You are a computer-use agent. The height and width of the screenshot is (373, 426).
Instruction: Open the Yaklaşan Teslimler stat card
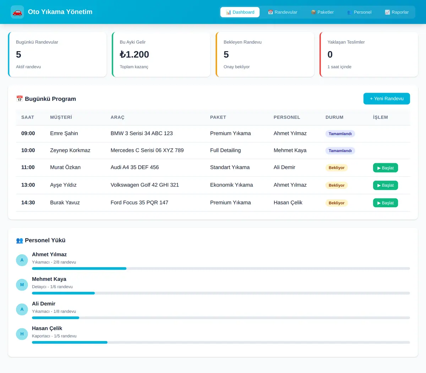pos(369,54)
